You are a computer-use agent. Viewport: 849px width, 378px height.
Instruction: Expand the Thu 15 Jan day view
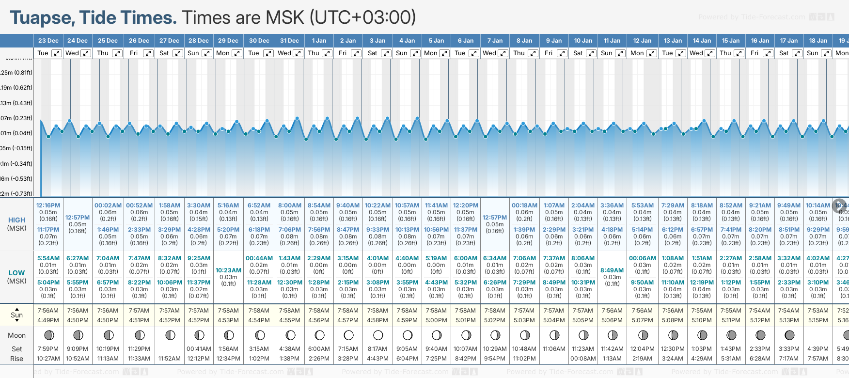(739, 53)
